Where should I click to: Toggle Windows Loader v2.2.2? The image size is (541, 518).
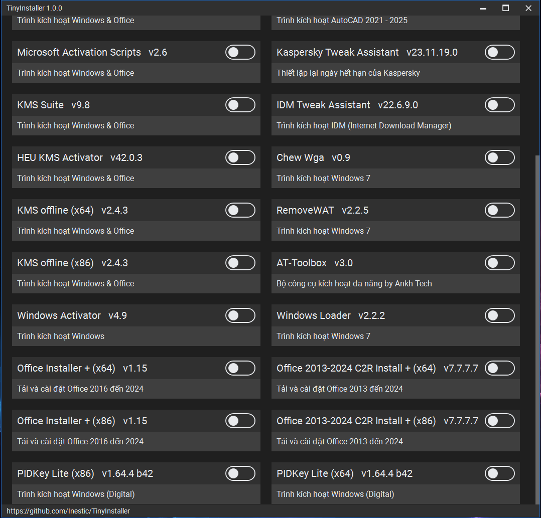coord(500,315)
